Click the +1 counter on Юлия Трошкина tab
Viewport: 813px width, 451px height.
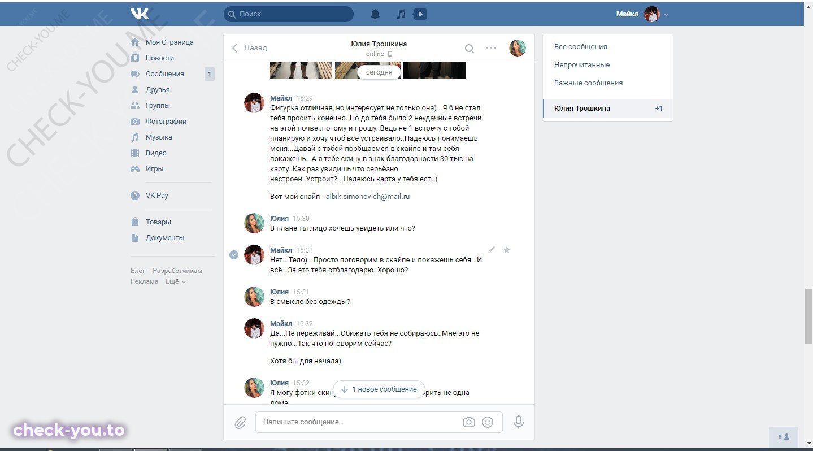[659, 109]
